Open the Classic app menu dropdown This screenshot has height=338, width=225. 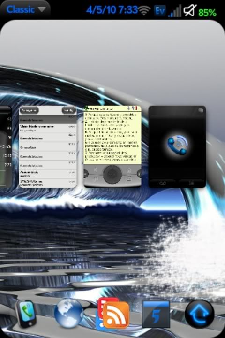(x=26, y=9)
